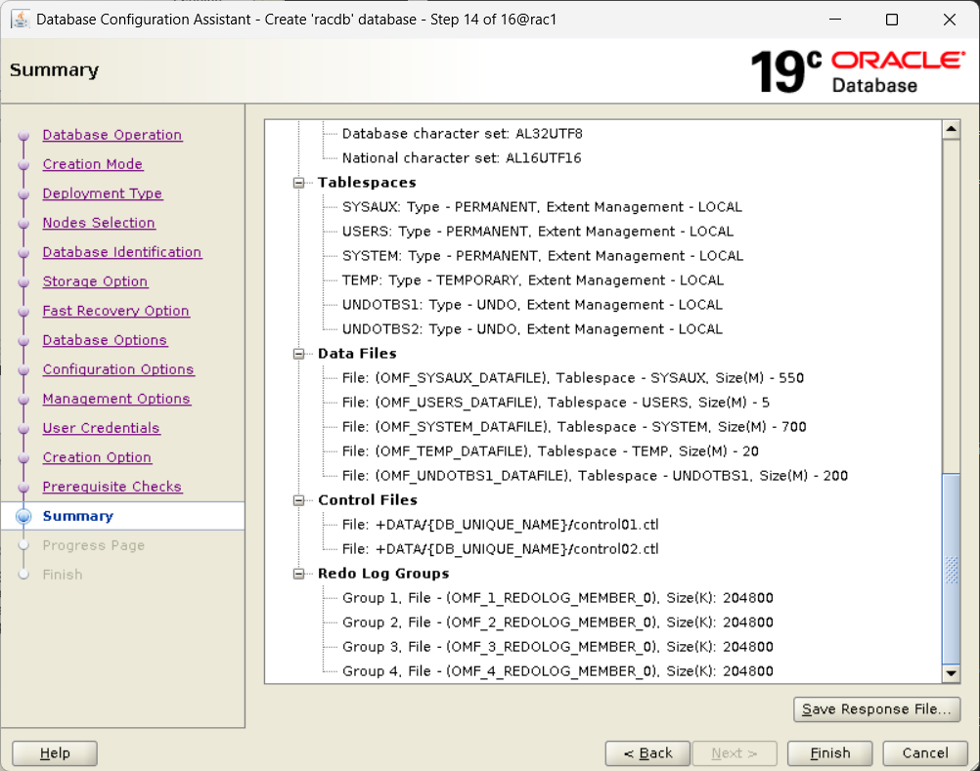The image size is (980, 771).
Task: Select the TEMP tablespace row
Action: pyautogui.click(x=532, y=280)
